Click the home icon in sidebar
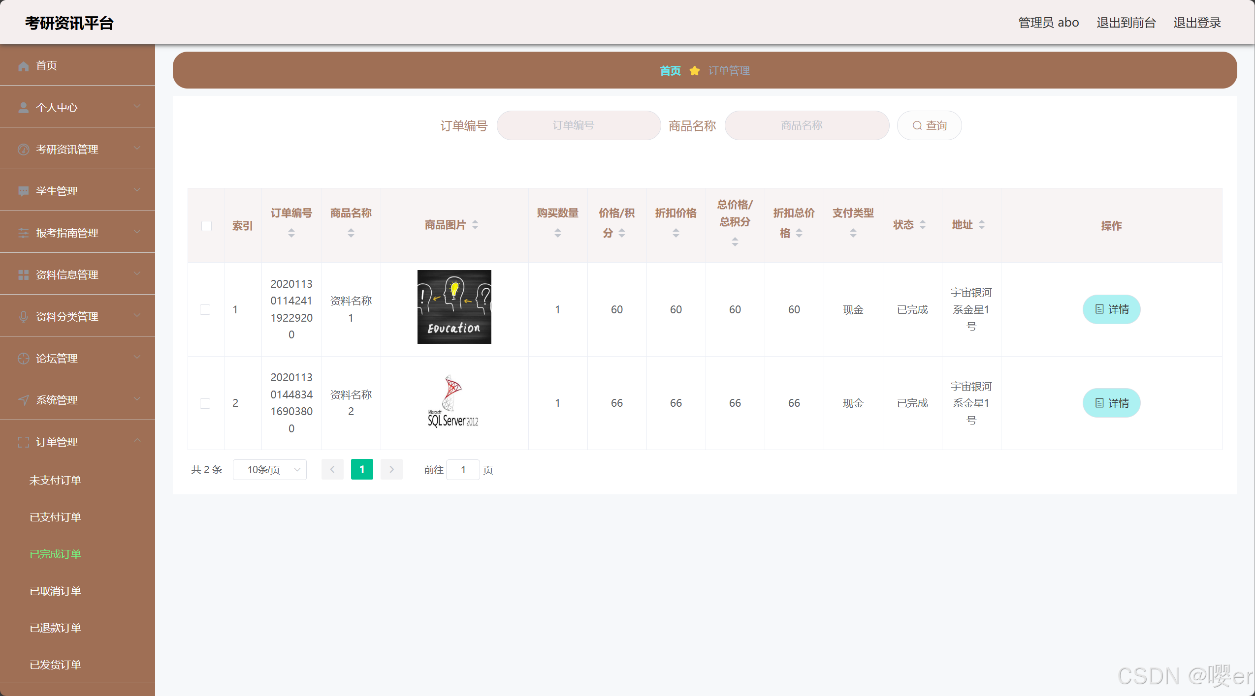 23,66
